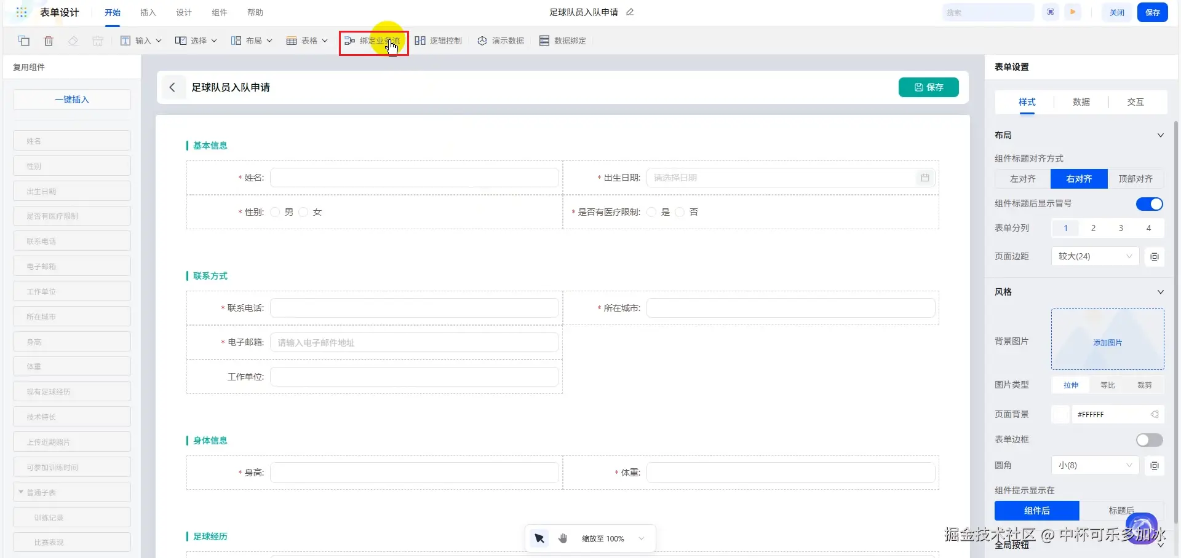This screenshot has height=558, width=1181.
Task: Click the 逻辑控制 logic control icon
Action: 420,41
